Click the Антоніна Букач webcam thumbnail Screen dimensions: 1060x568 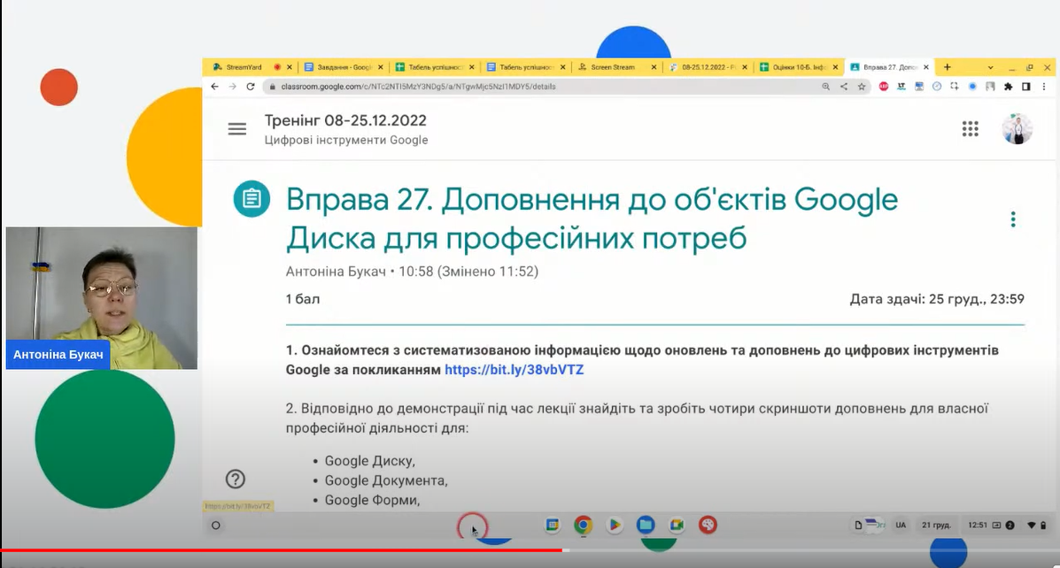click(x=102, y=298)
